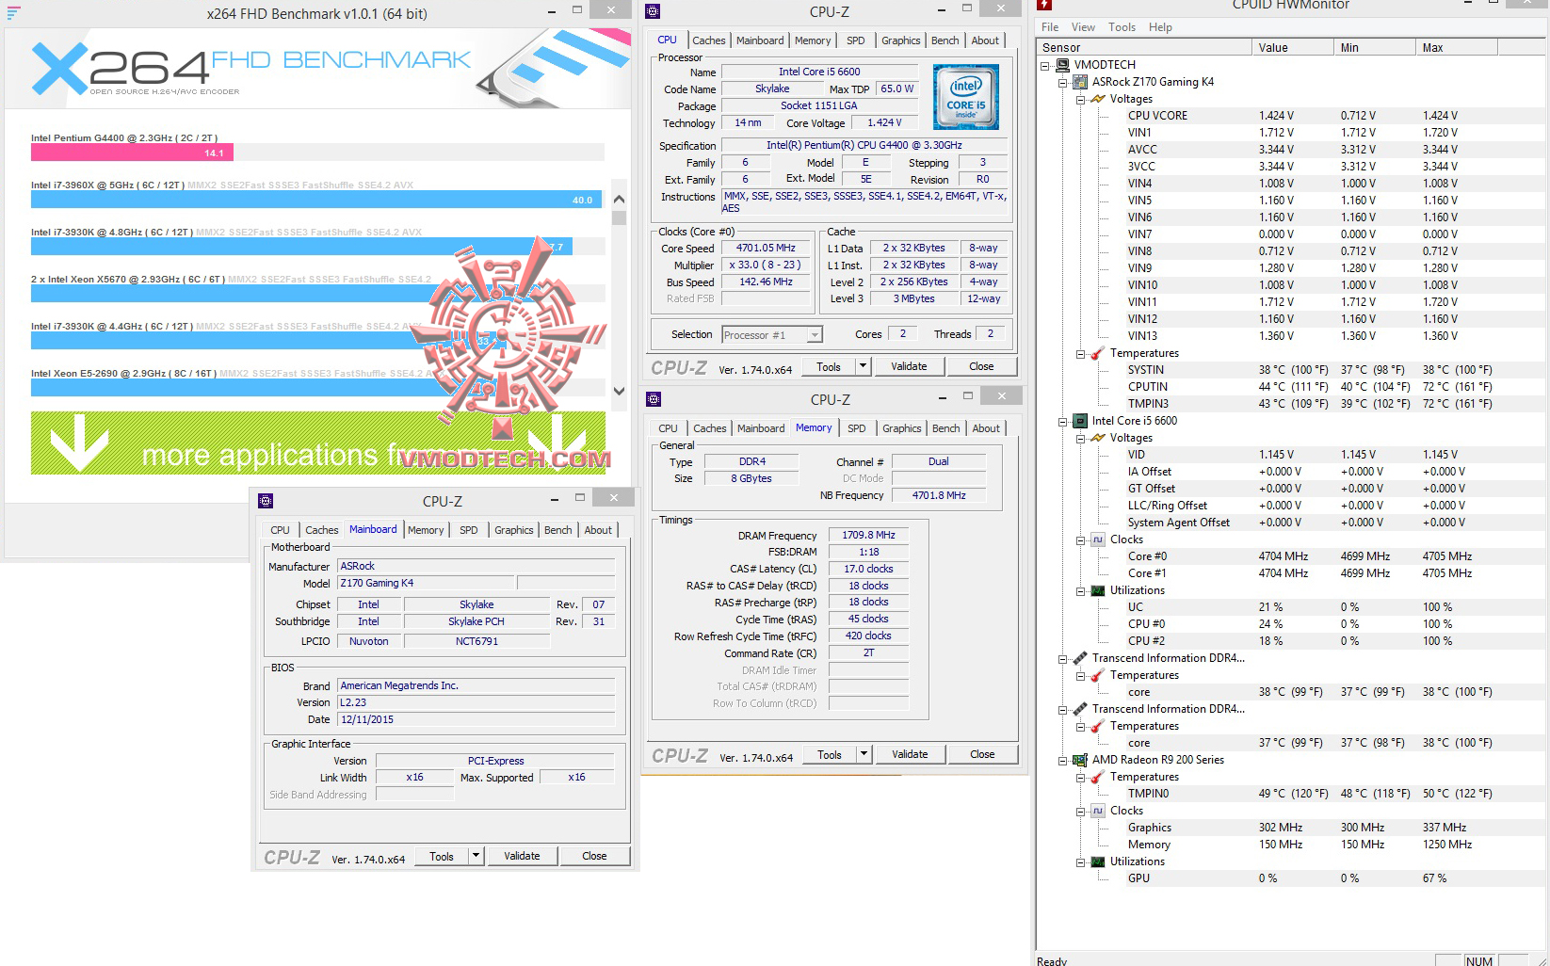Click the up arrow of the x264 results scrollbar

(619, 199)
